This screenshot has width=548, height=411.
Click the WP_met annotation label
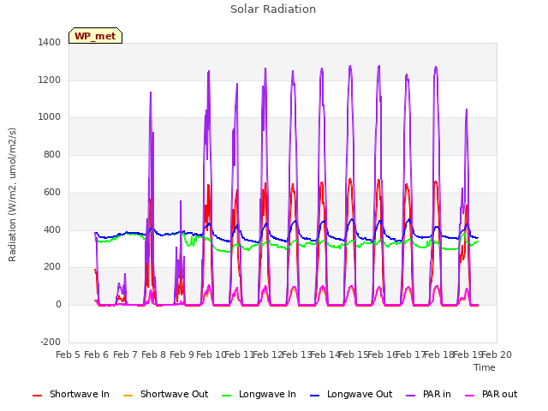click(x=95, y=36)
